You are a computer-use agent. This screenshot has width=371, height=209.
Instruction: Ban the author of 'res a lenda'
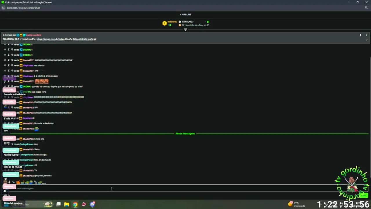12,66
